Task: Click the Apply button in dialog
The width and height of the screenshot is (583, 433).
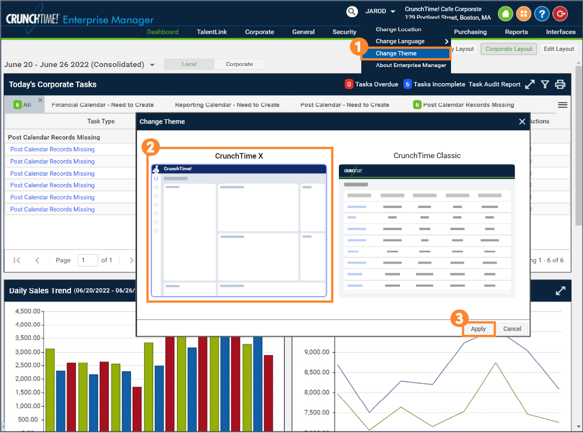Action: tap(478, 329)
